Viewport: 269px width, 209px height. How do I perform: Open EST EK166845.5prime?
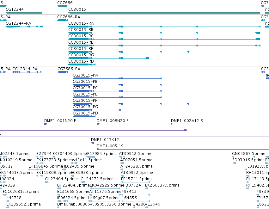click(x=46, y=166)
